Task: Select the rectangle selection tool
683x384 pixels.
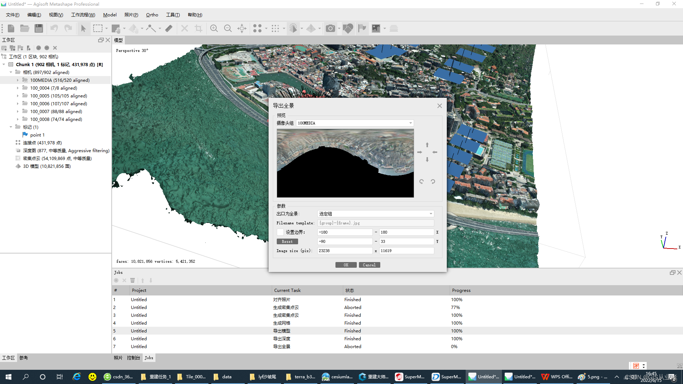Action: (x=98, y=28)
